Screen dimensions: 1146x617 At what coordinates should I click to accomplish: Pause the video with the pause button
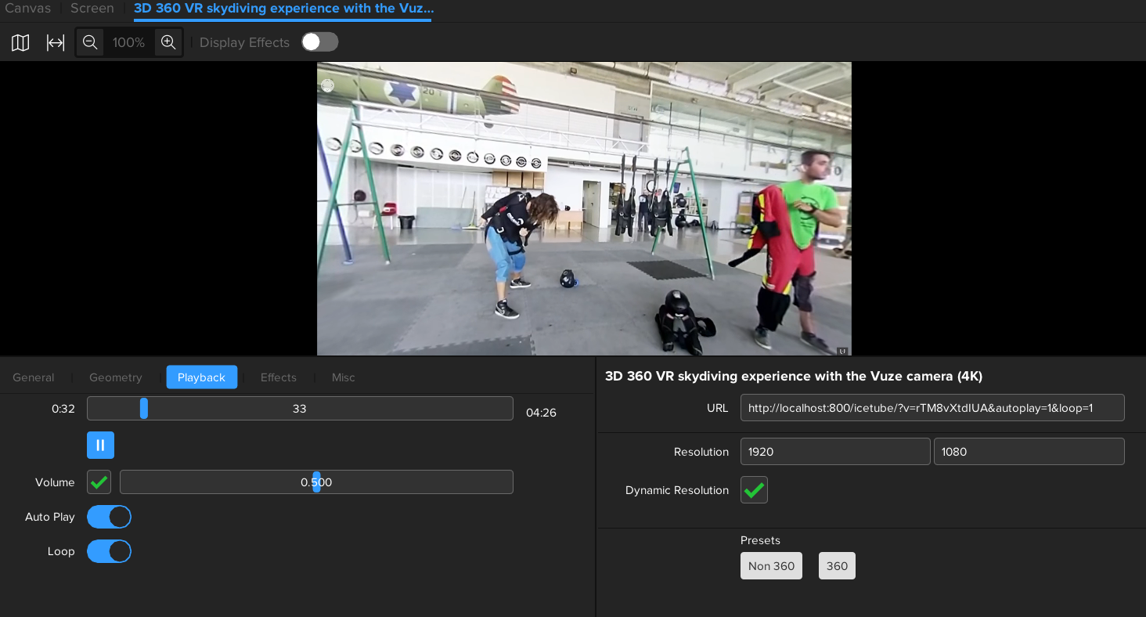click(100, 446)
